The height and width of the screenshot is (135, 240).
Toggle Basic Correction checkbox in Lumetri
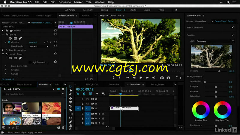[233, 27]
